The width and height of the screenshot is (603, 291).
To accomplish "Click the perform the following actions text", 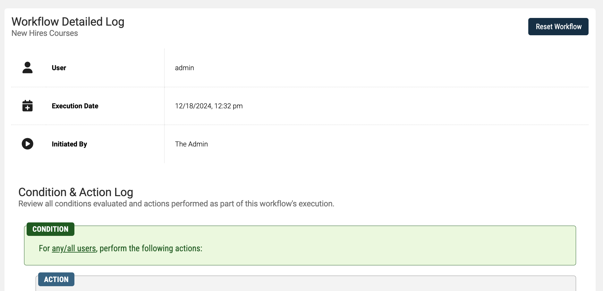I will 151,248.
